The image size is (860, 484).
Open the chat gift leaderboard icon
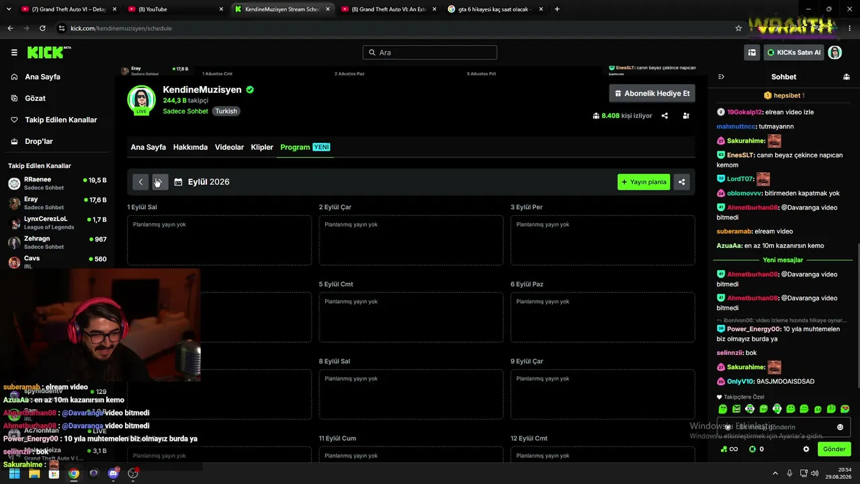(847, 77)
